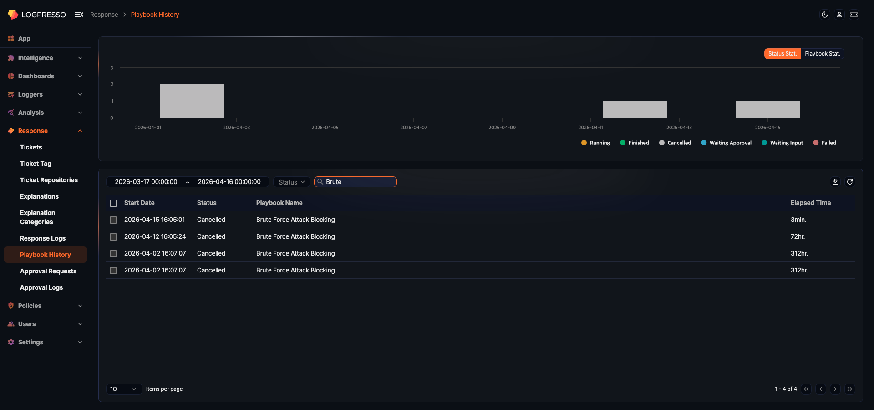Download the playbook history results
Screen dimensions: 874x410
click(x=835, y=182)
